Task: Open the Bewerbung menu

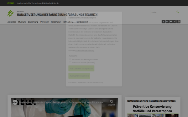Action: 33,22
